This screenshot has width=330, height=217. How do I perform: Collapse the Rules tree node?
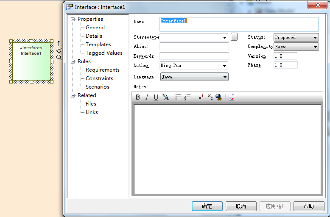coord(73,61)
